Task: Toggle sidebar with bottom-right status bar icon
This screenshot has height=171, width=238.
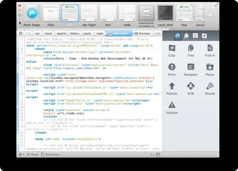Action: 158,154
